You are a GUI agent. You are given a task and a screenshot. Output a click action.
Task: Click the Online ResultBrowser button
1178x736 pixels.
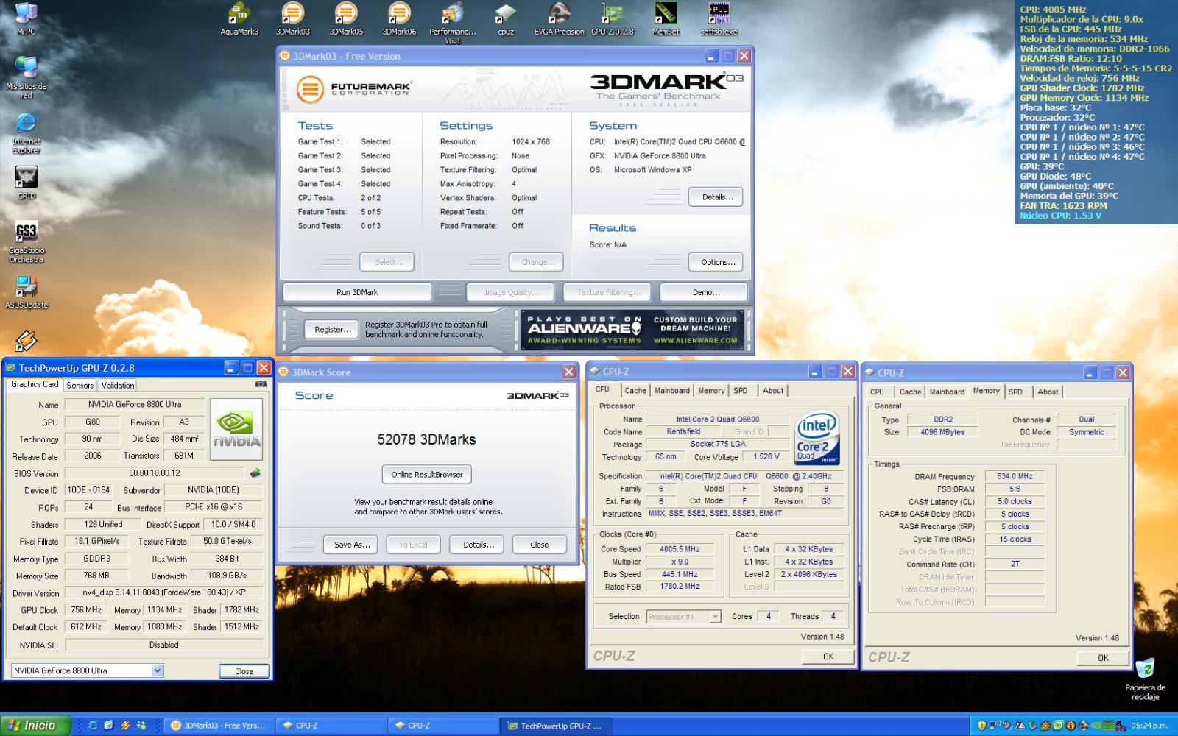pyautogui.click(x=427, y=475)
